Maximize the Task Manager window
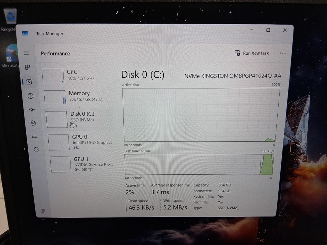Image resolution: width=327 pixels, height=245 pixels. (268, 30)
